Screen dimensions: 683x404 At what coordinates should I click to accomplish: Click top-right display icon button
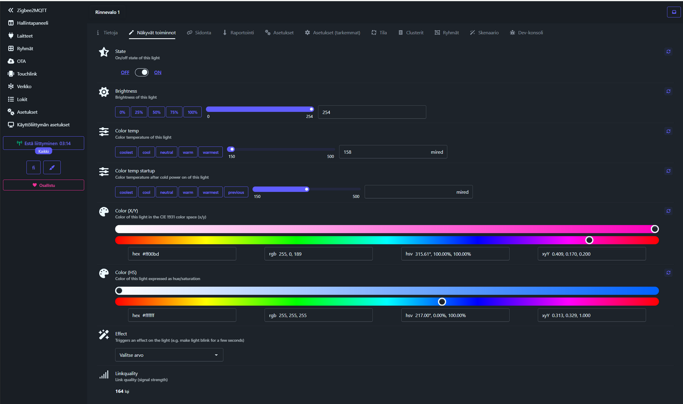(x=674, y=12)
